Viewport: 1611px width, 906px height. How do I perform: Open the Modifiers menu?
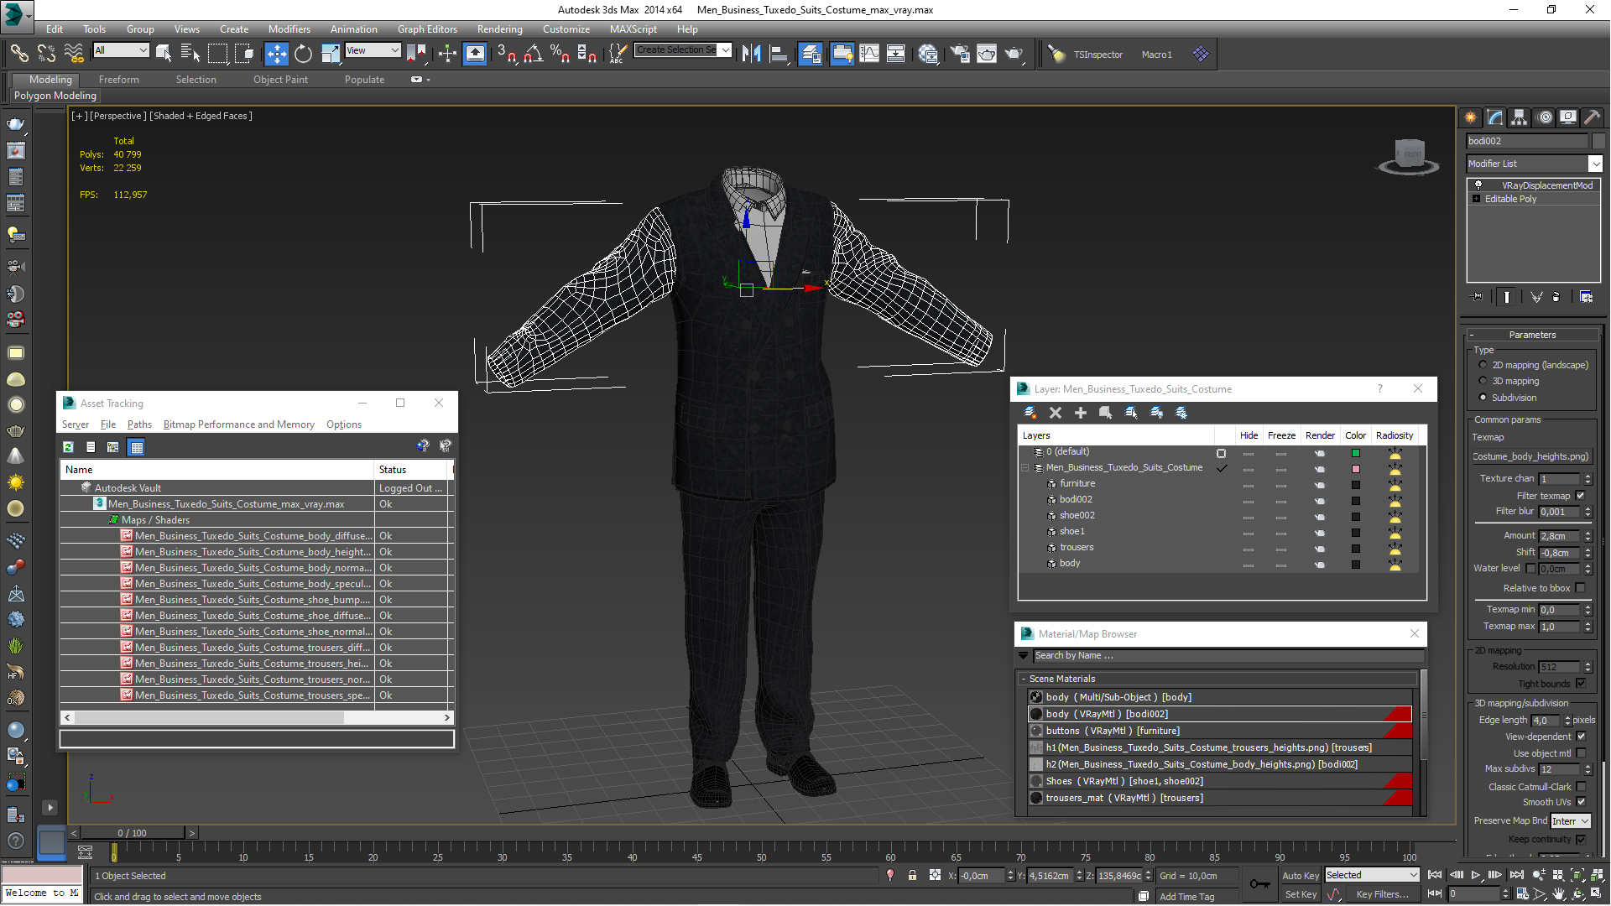[x=289, y=29]
